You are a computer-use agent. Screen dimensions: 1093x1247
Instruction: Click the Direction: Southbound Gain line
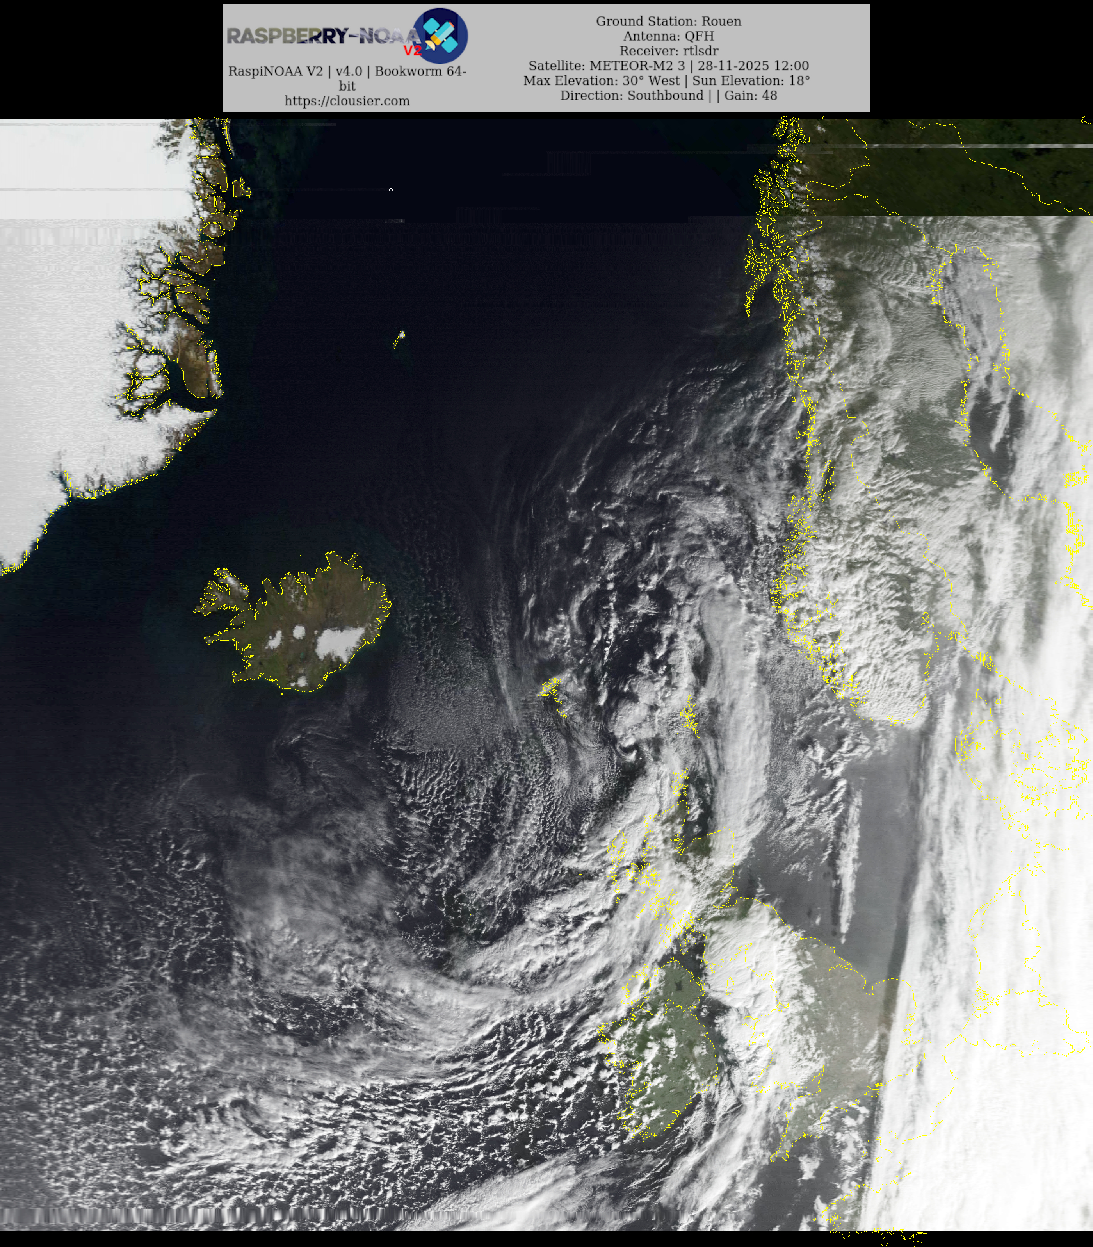pyautogui.click(x=668, y=96)
